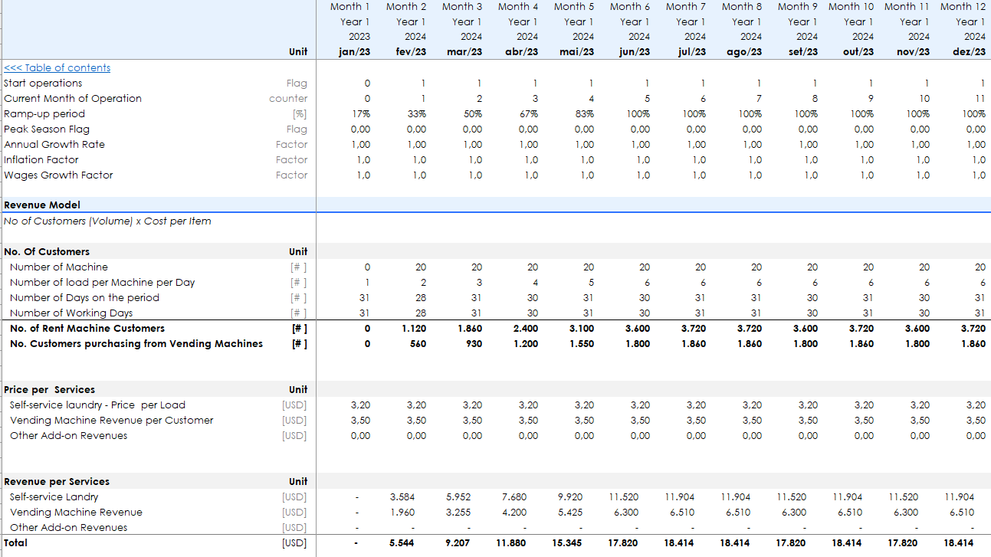The height and width of the screenshot is (557, 991).
Task: Click the Peak Season Flag label
Action: (47, 129)
